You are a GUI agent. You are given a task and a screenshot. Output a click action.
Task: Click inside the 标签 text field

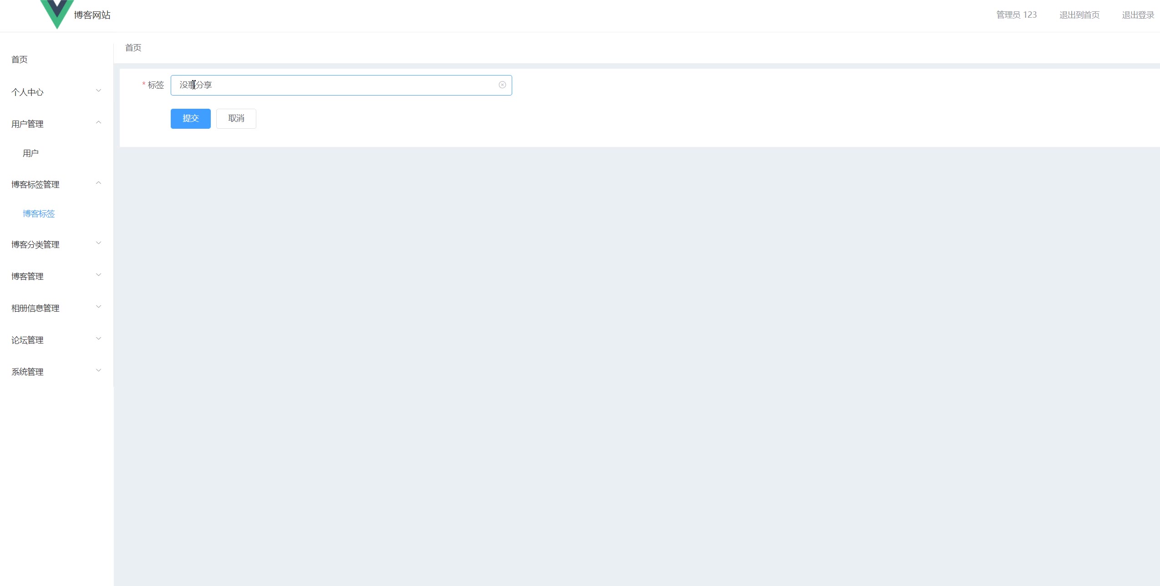[x=341, y=85]
